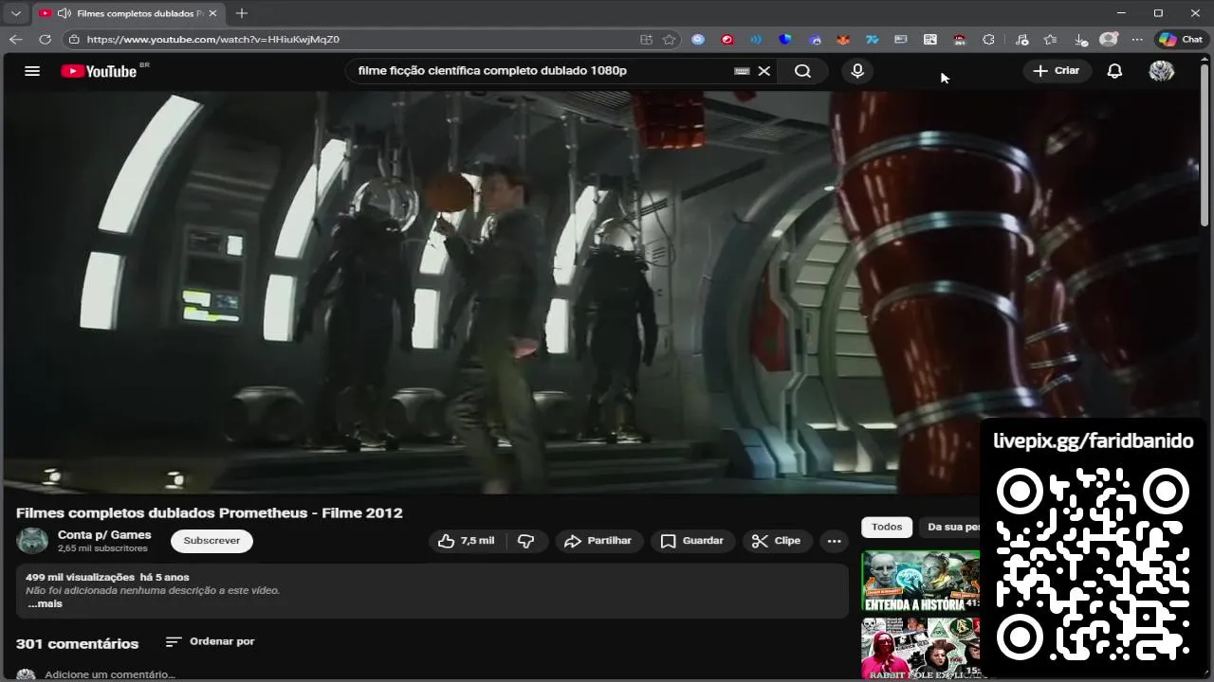This screenshot has width=1214, height=682.
Task: Dislike the Prometheus video
Action: point(525,541)
